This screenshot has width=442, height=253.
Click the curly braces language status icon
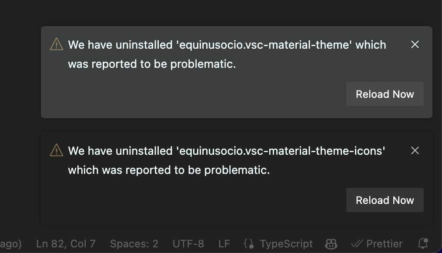tap(249, 244)
